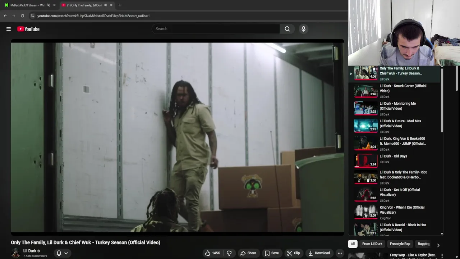Select the YouTube URL in address bar

point(93,16)
